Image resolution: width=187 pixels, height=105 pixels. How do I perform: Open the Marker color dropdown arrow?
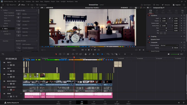pyautogui.click(x=104, y=54)
